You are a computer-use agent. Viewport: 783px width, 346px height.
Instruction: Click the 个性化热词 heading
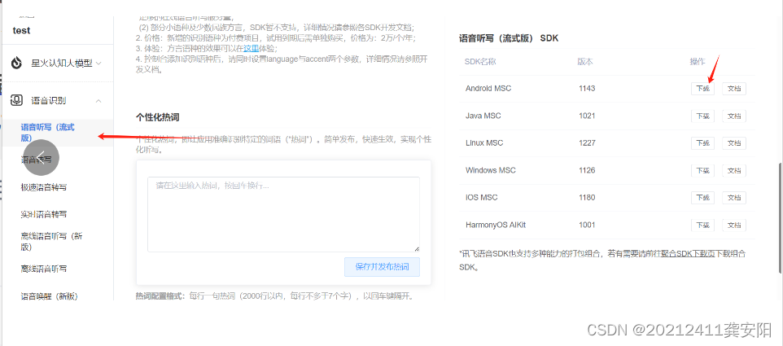[x=157, y=117]
